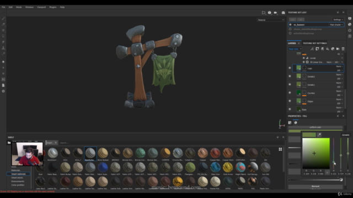
Task: Select the Material Picker tool
Action: click(x=3, y=54)
